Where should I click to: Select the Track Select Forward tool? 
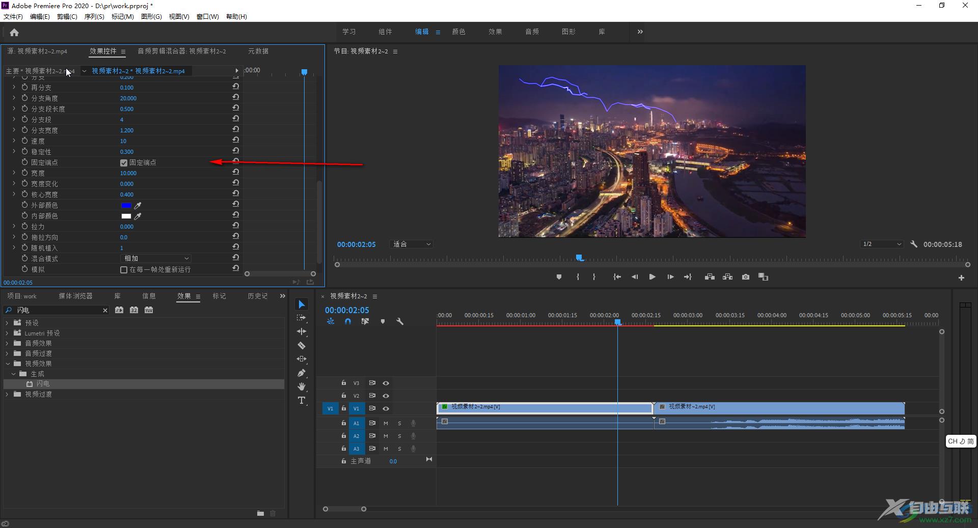tap(302, 318)
